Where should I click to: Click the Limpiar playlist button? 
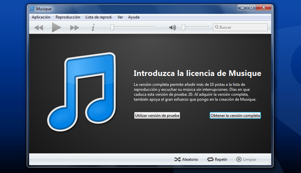coord(246,159)
